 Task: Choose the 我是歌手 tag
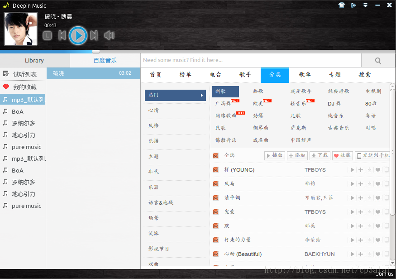[x=301, y=91]
